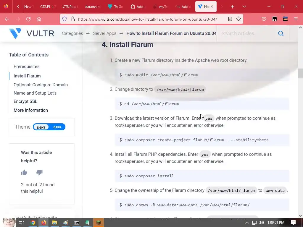Click the sudo composer install command
This screenshot has width=303, height=227.
202,176
